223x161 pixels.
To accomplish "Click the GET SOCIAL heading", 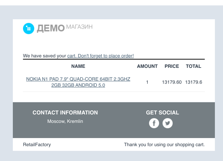I will coord(163,112).
